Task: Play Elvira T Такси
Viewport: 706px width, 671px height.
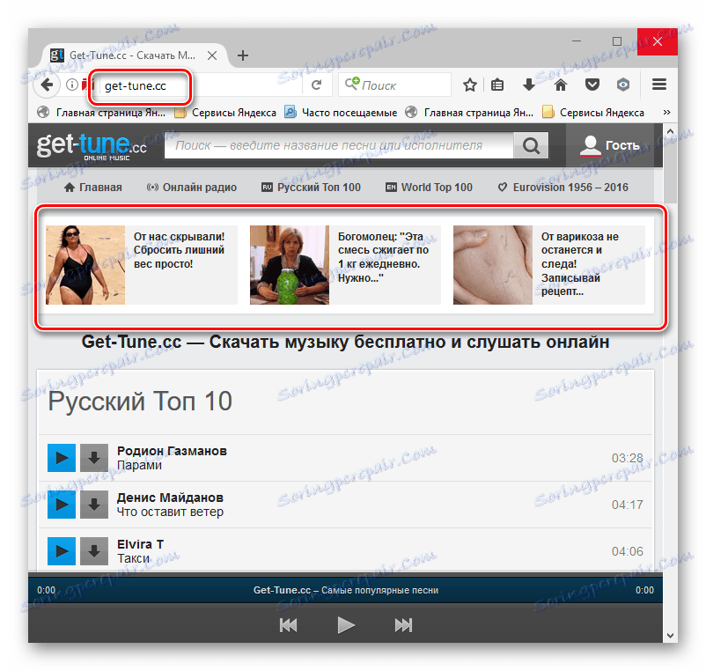Action: [62, 550]
